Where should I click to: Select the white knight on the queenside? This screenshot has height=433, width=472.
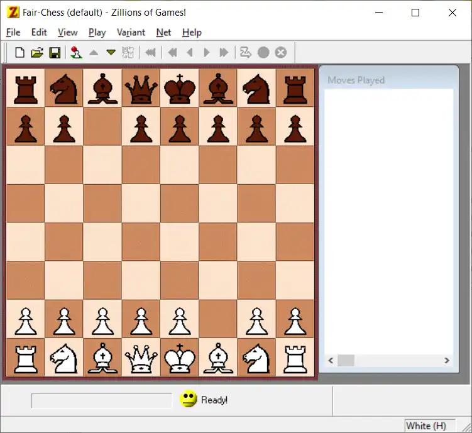pos(64,358)
